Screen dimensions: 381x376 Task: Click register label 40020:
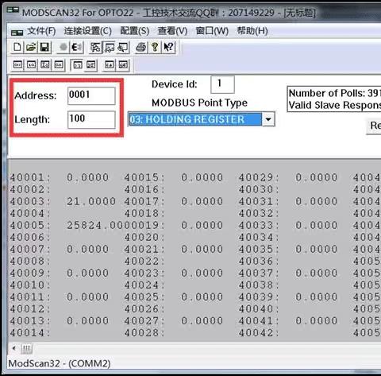tap(144, 237)
